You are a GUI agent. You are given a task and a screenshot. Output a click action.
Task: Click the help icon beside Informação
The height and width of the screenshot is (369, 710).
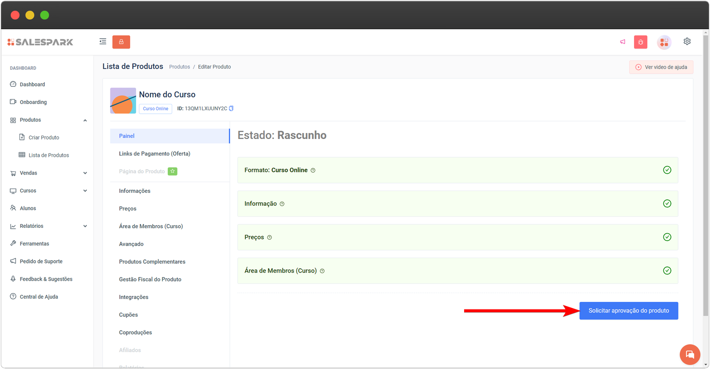click(x=282, y=204)
